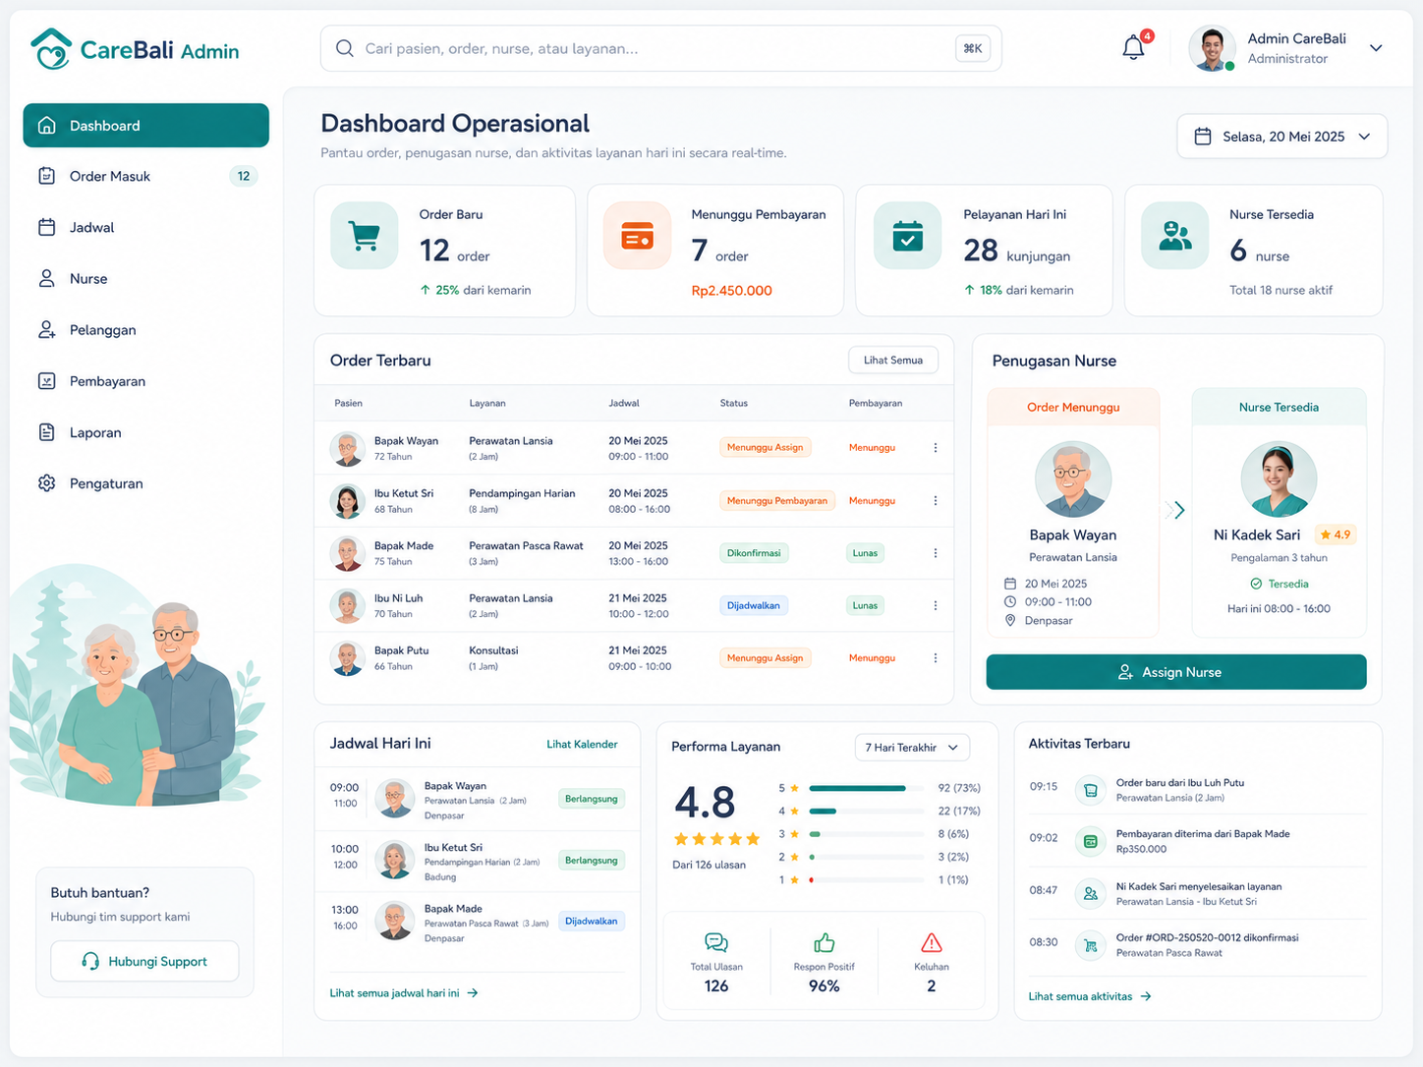Viewport: 1423px width, 1067px height.
Task: Open row menu for Bapak Made order
Action: [x=935, y=553]
